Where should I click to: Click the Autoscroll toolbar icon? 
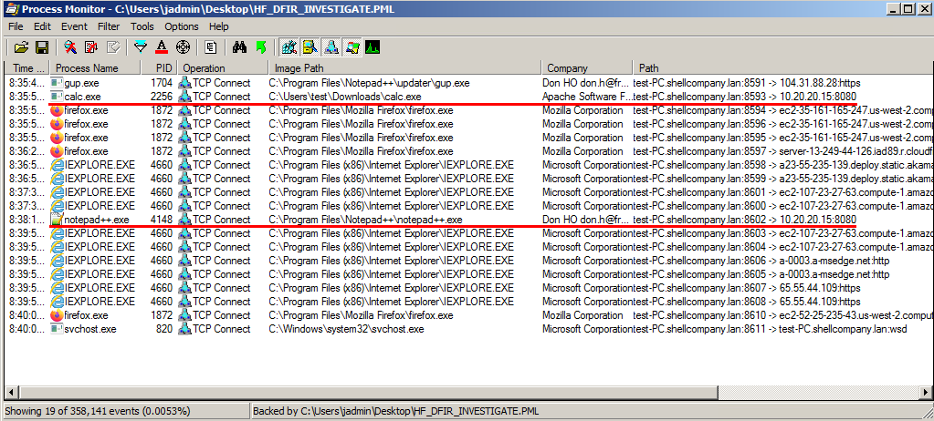pos(91,46)
